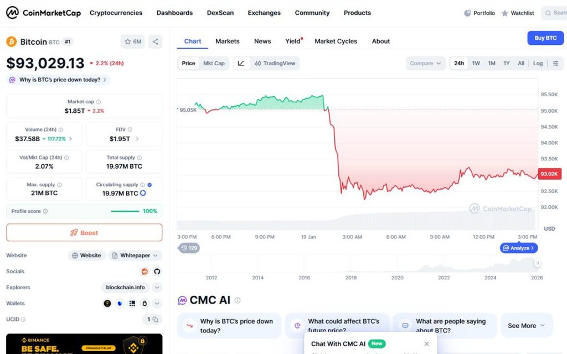Screen dimensions: 567x354
Task: Click the chart range slider handle
Action: pos(537,263)
